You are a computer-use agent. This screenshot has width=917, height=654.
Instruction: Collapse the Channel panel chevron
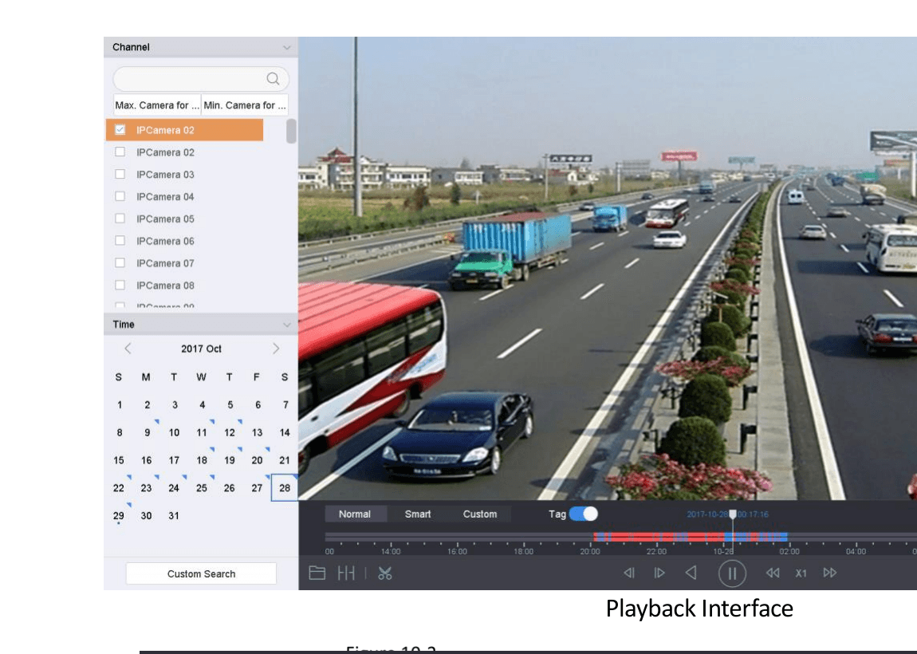click(x=286, y=47)
